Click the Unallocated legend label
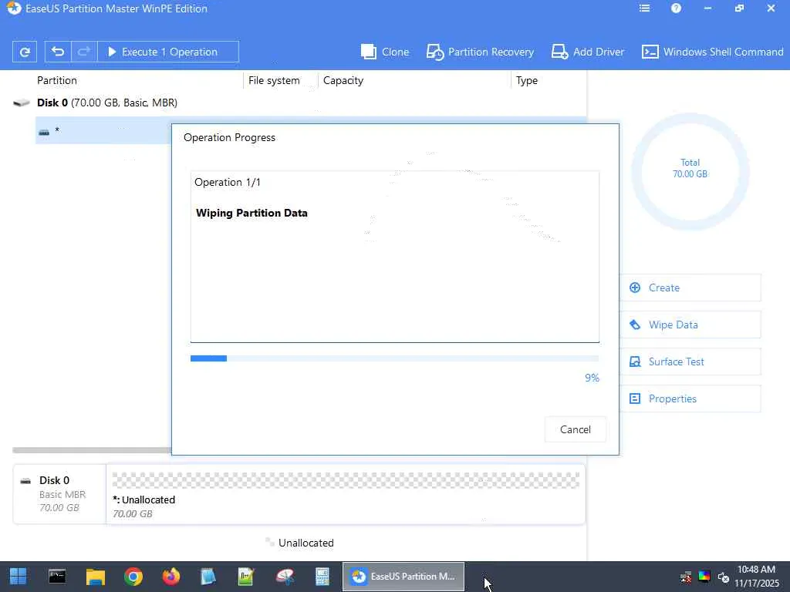 (306, 543)
